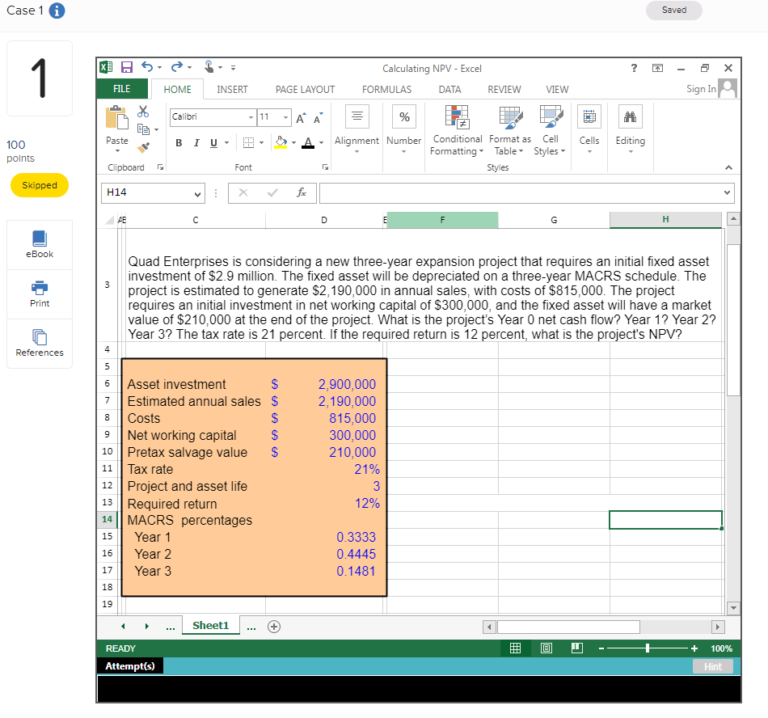This screenshot has width=768, height=718.
Task: Open the eBook resource
Action: click(x=40, y=244)
